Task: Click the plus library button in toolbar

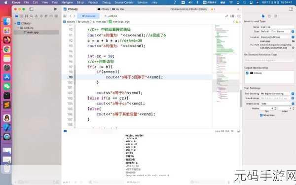Action: click(x=238, y=9)
